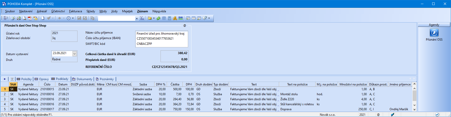
Task: Click the round check icon in status bar
Action: 437,114
